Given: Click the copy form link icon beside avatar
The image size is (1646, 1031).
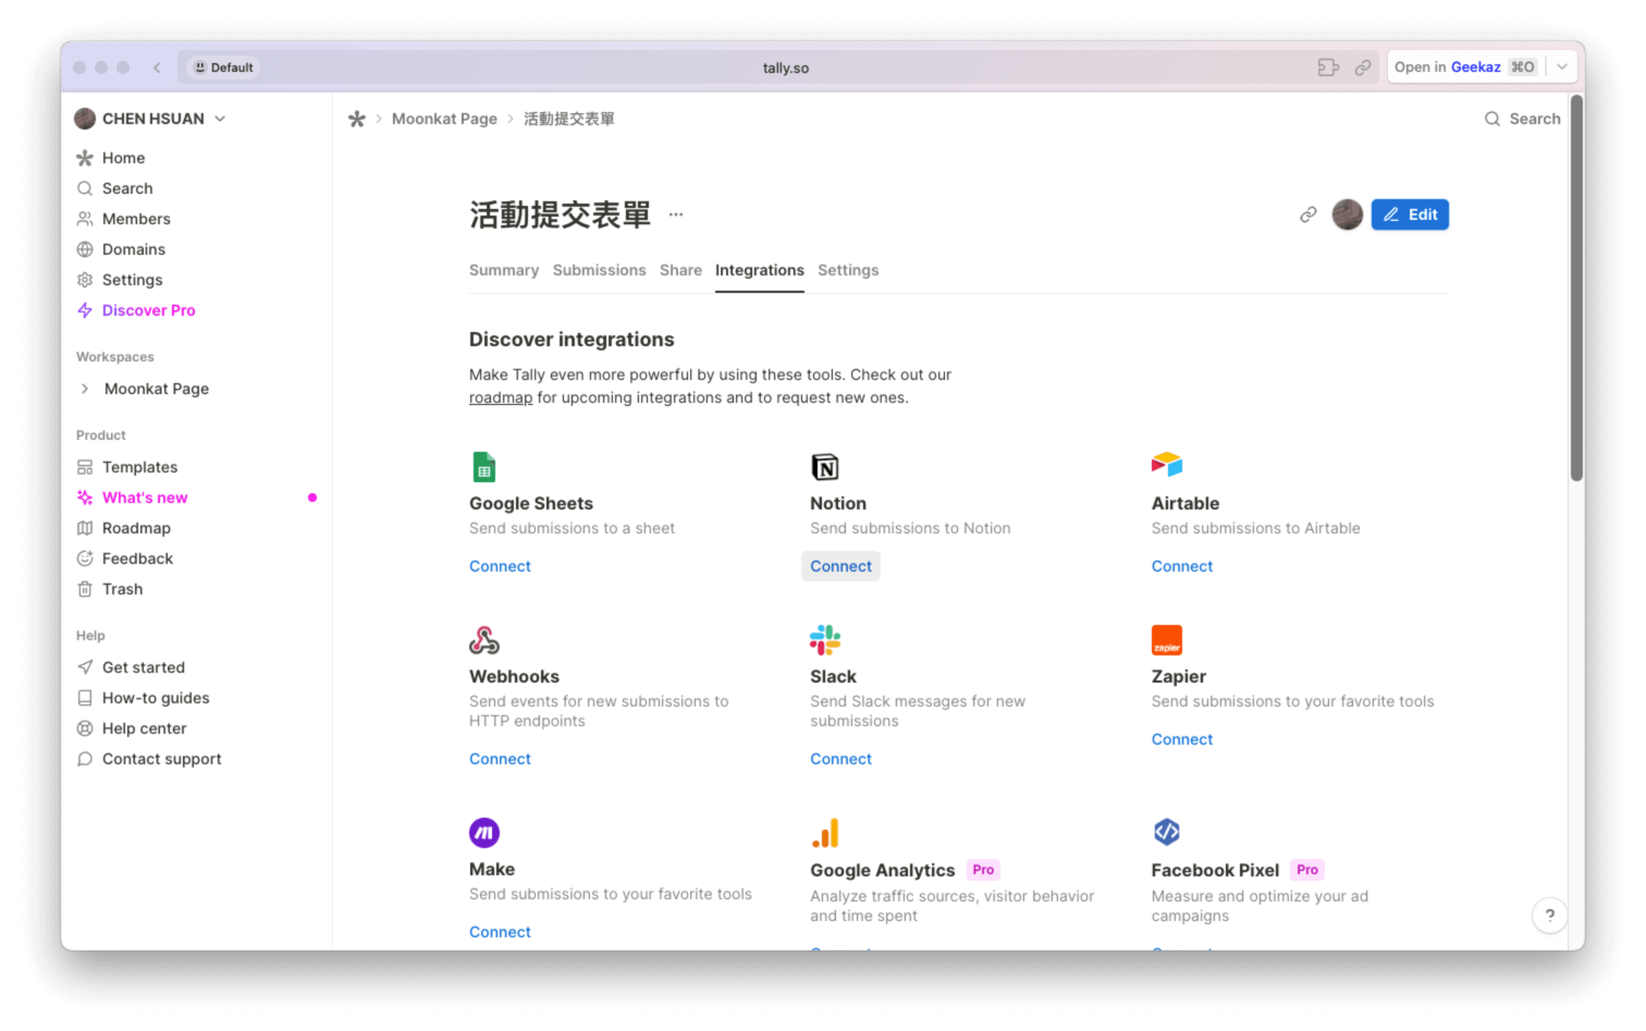Looking at the screenshot, I should 1308,215.
